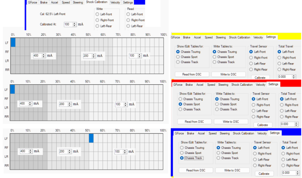The width and height of the screenshot is (302, 178).
Task: Click Write to DSC in yellow-header panel
Action: click(x=228, y=74)
